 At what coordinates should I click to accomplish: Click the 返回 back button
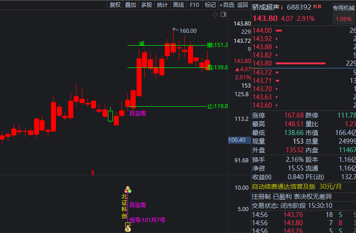point(243,5)
